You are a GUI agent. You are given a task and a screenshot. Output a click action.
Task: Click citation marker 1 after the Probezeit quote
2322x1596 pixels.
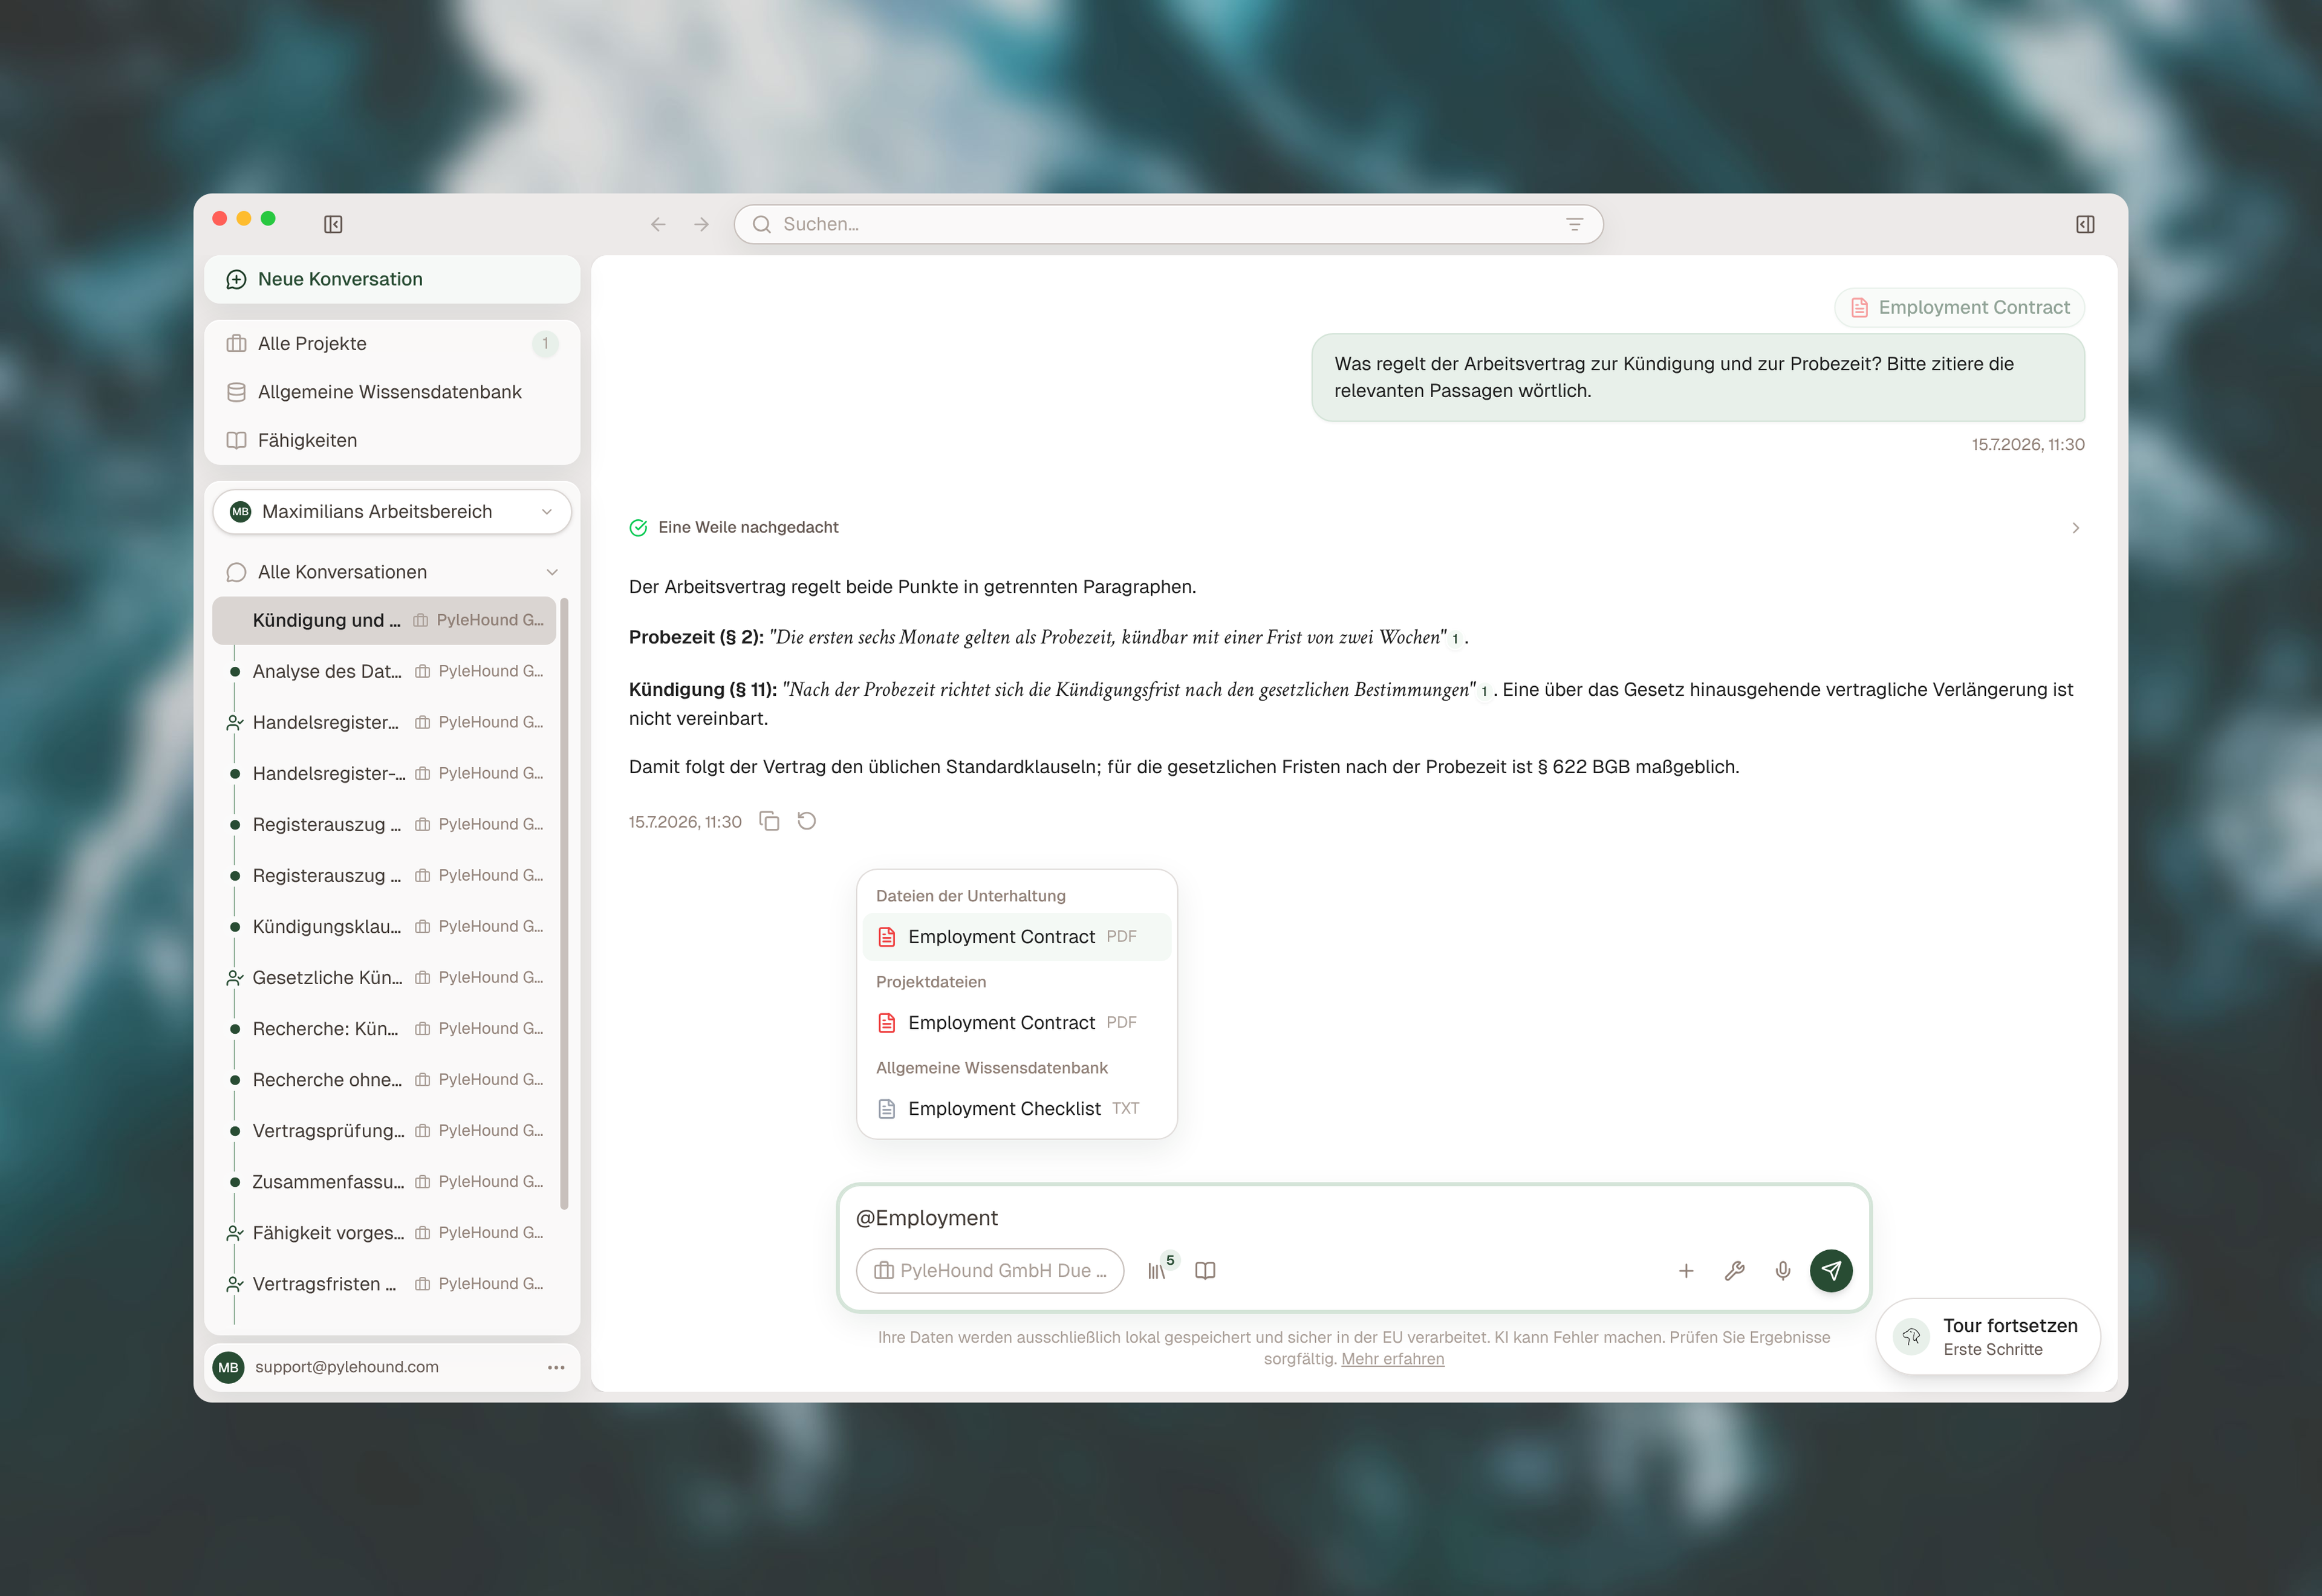pyautogui.click(x=1455, y=639)
